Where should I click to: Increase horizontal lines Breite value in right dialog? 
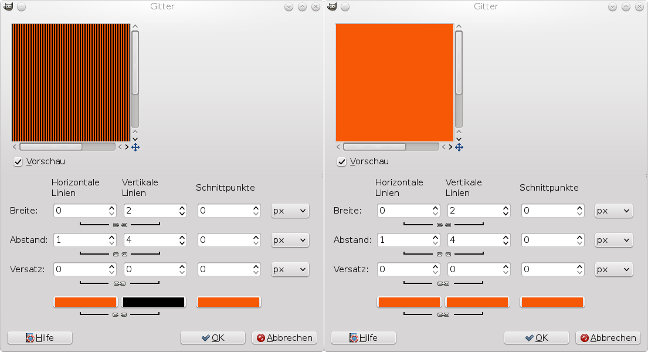click(436, 208)
